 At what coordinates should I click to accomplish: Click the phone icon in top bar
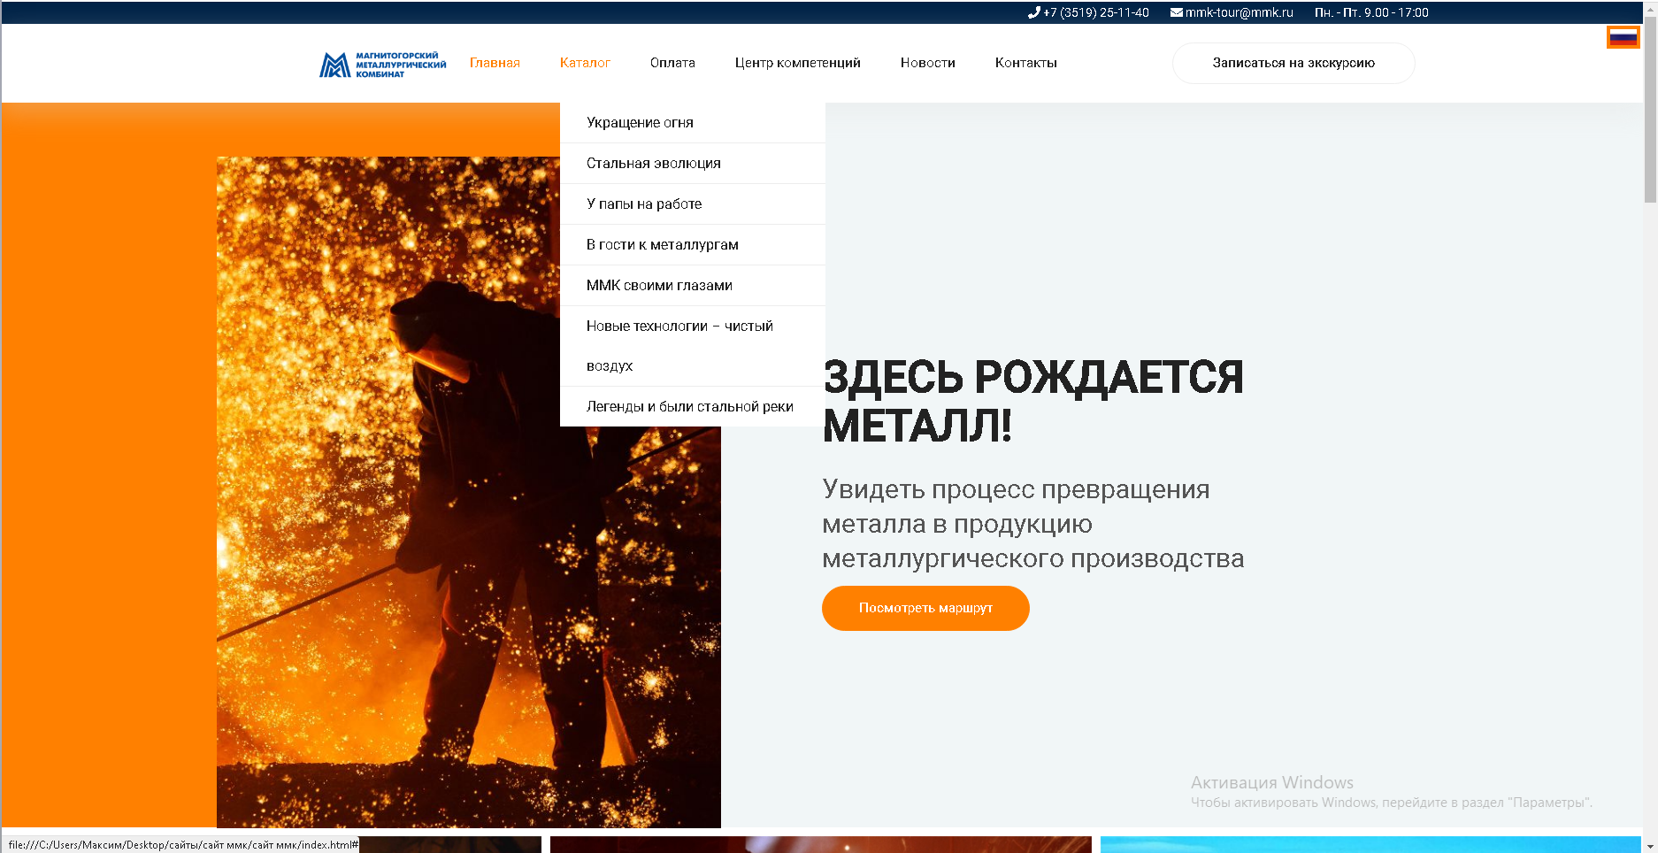click(x=1033, y=12)
